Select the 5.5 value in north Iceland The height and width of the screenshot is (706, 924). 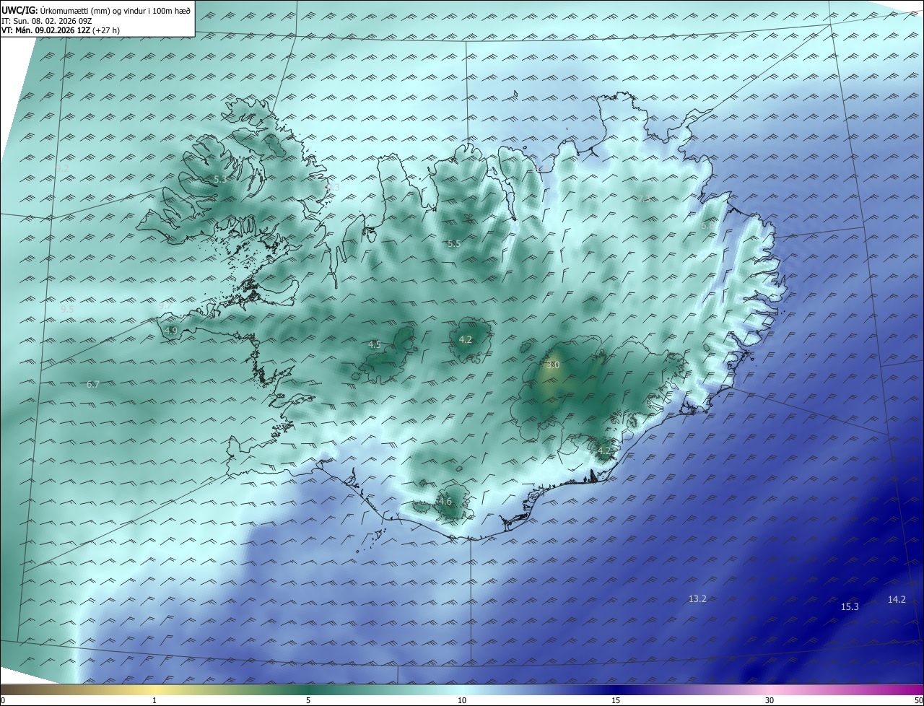[x=453, y=244]
